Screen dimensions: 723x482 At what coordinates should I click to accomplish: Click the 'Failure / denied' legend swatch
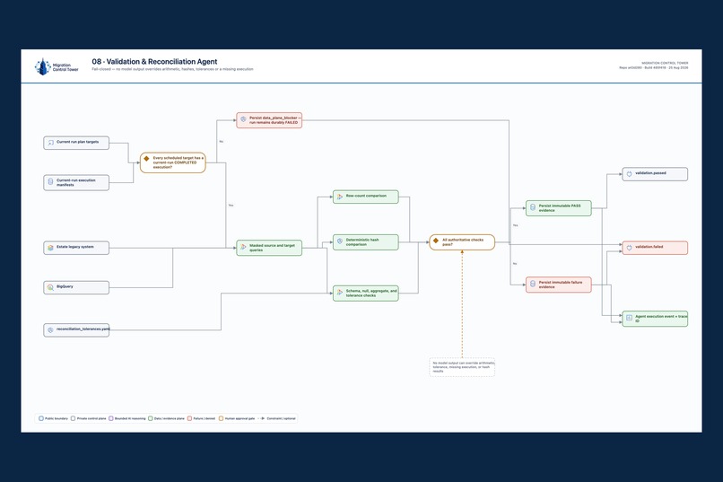[189, 418]
